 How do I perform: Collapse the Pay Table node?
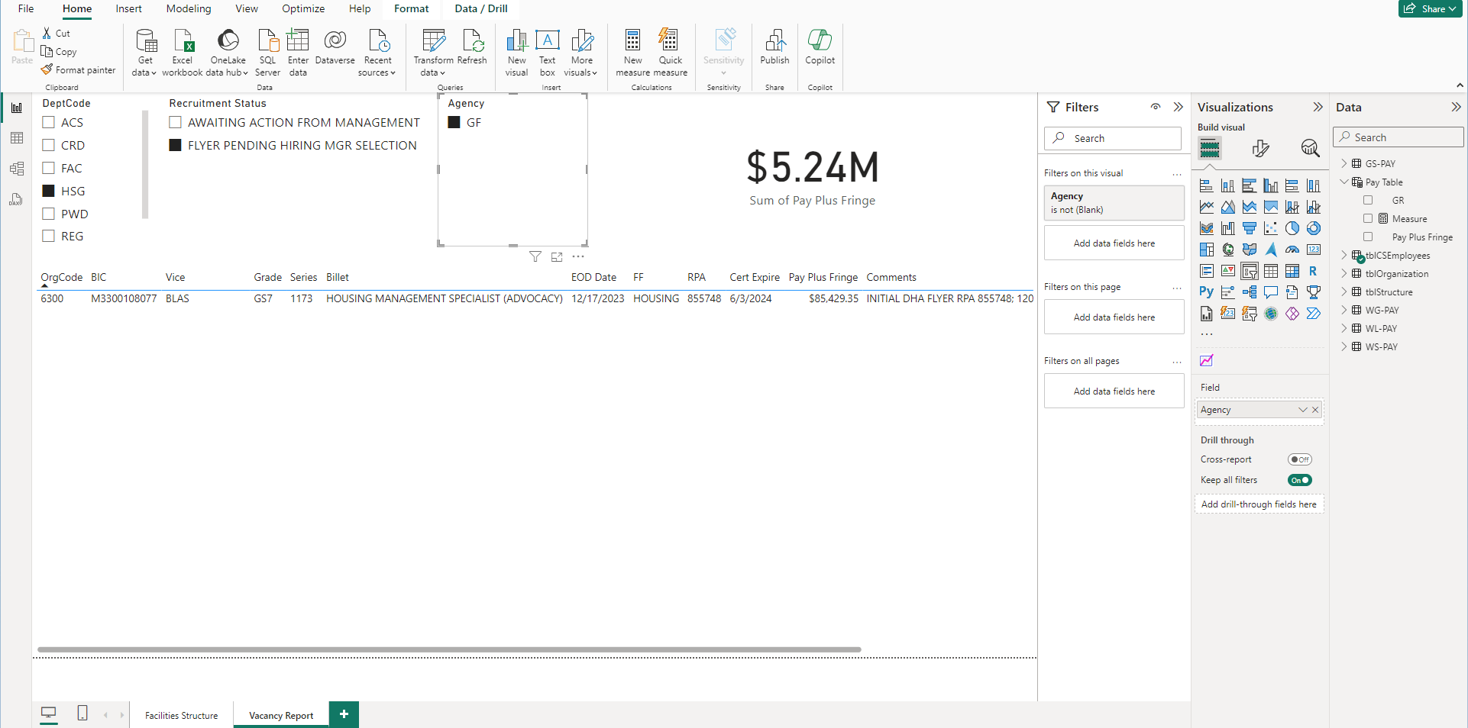pos(1344,182)
